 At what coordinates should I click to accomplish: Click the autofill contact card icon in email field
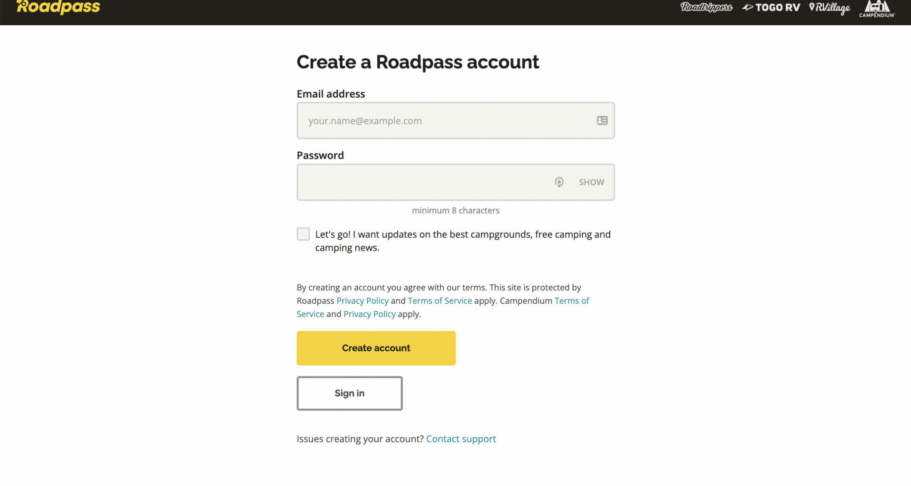click(602, 121)
